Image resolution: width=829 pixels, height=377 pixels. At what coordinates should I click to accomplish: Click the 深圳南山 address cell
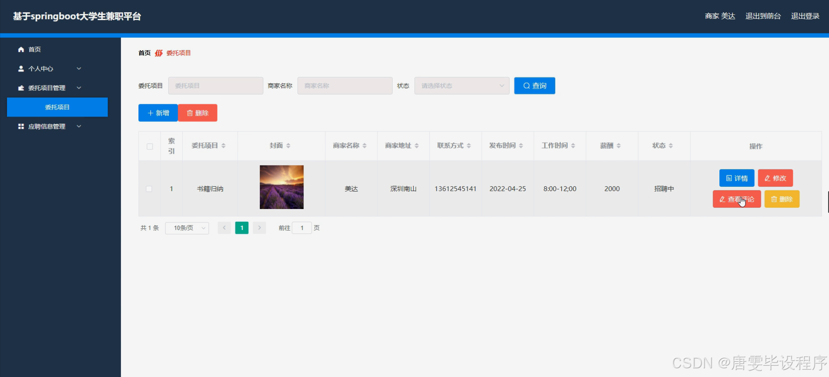[x=404, y=189]
